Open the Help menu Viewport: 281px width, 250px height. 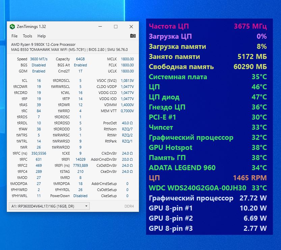pyautogui.click(x=41, y=36)
